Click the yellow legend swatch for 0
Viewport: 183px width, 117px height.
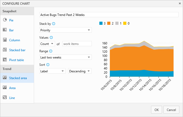pyautogui.click(x=125, y=23)
